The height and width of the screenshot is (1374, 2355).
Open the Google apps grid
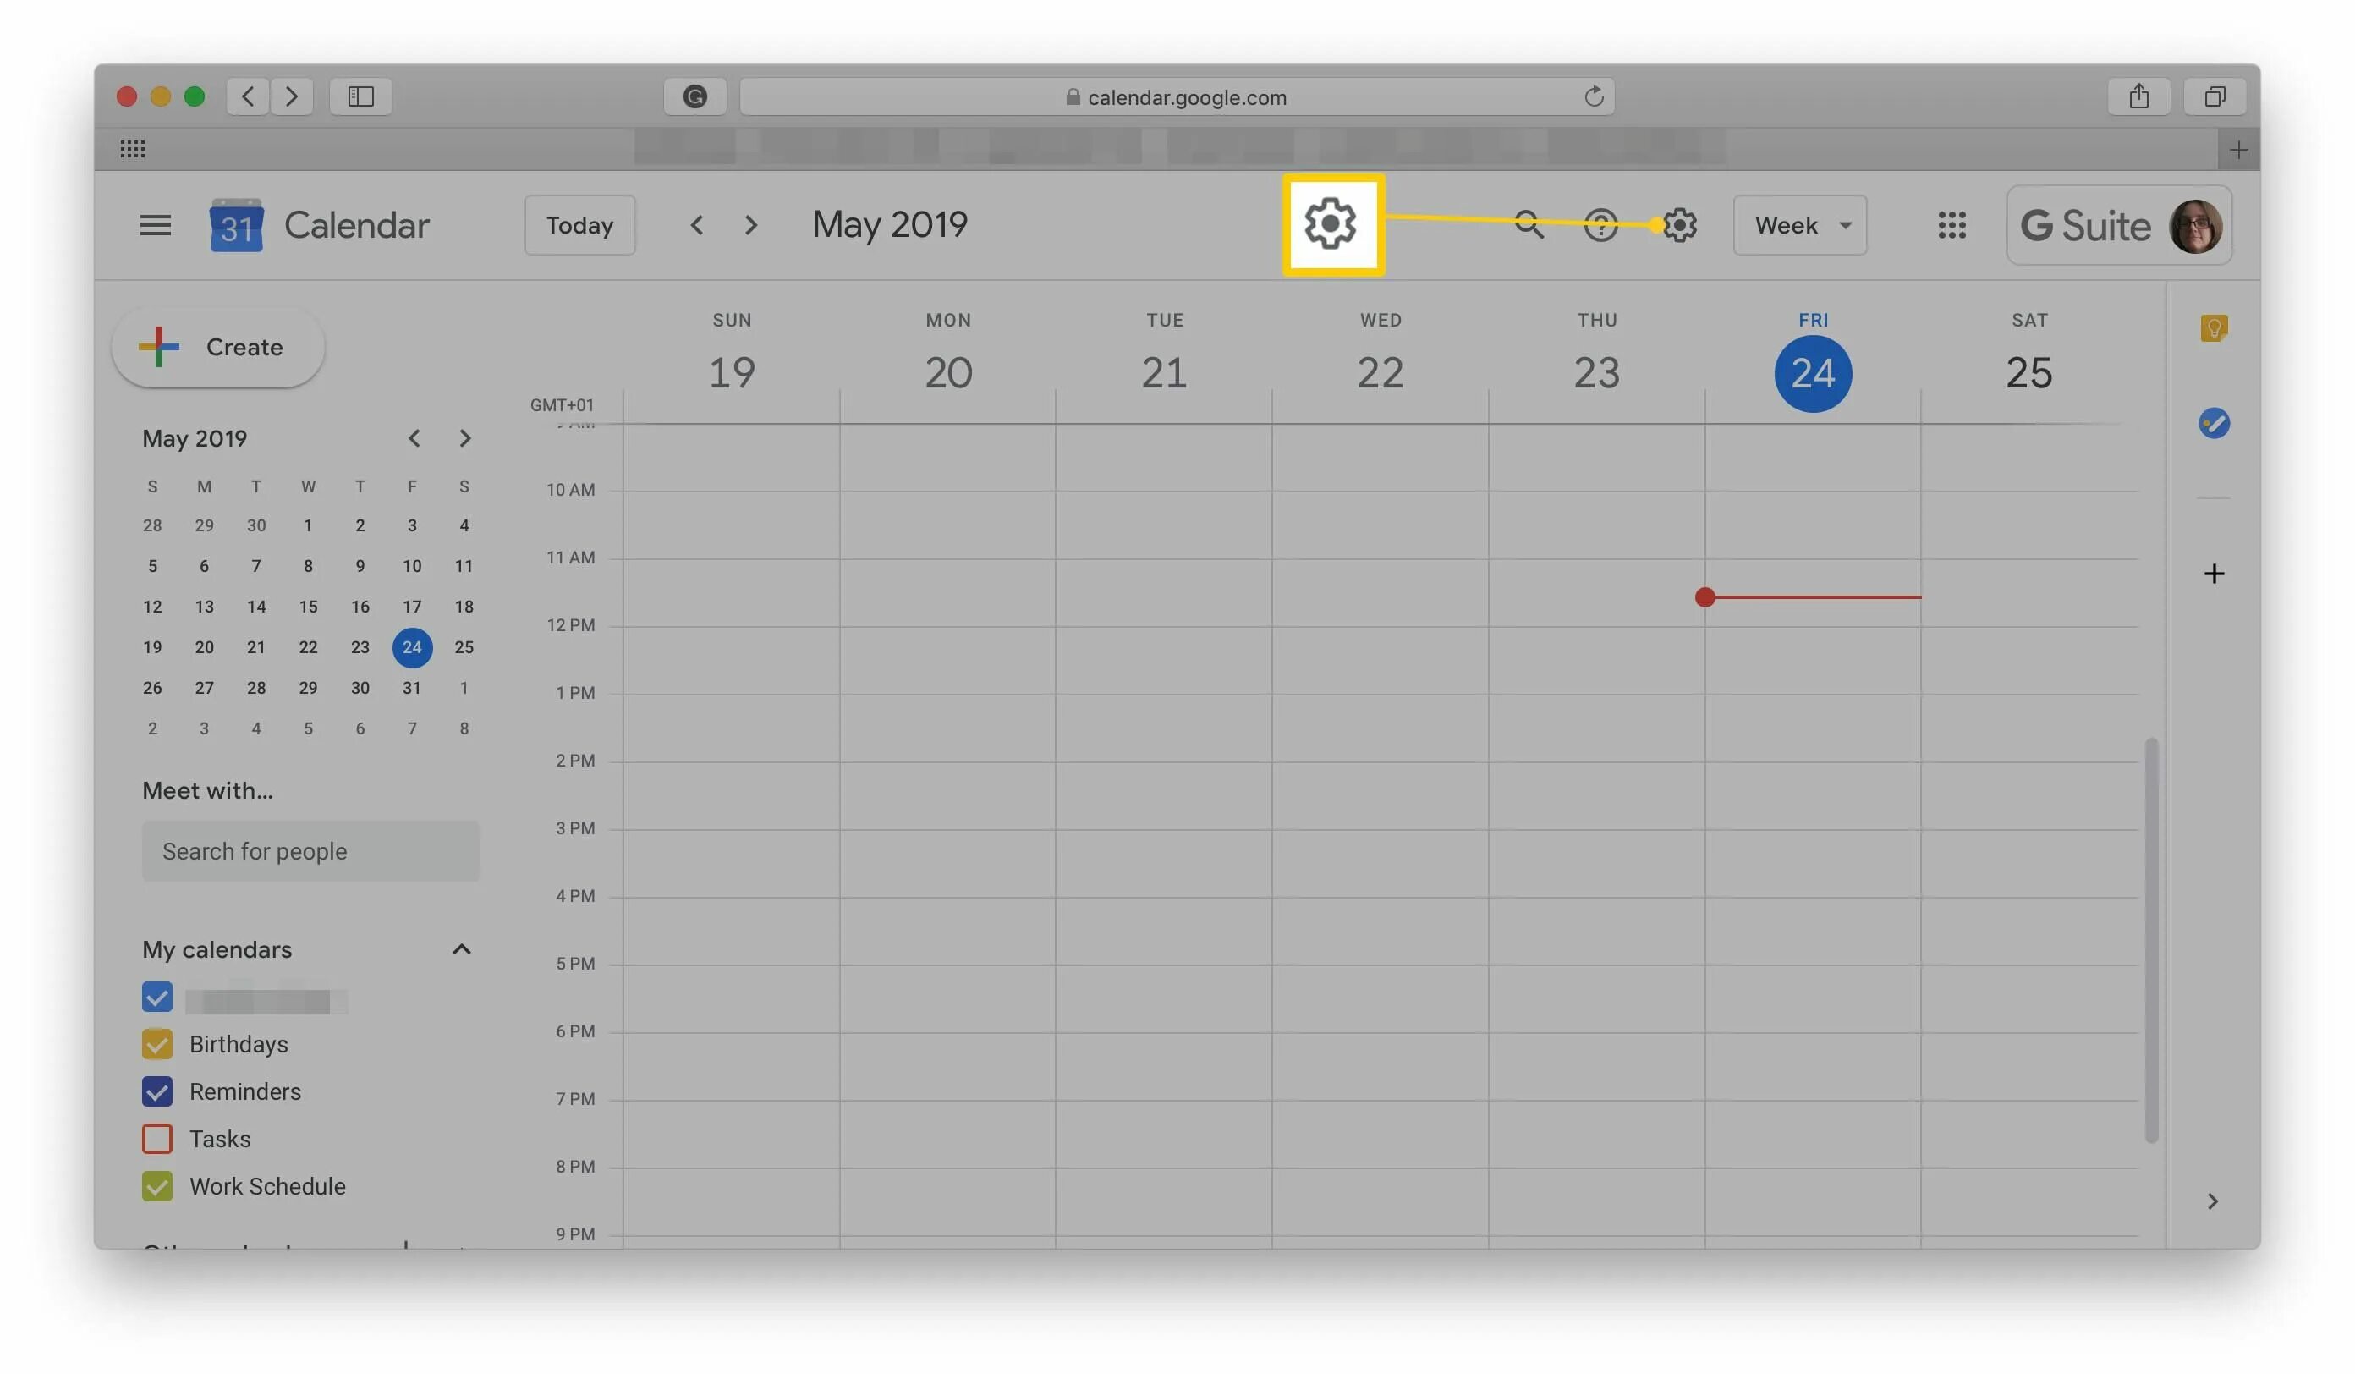[1952, 225]
